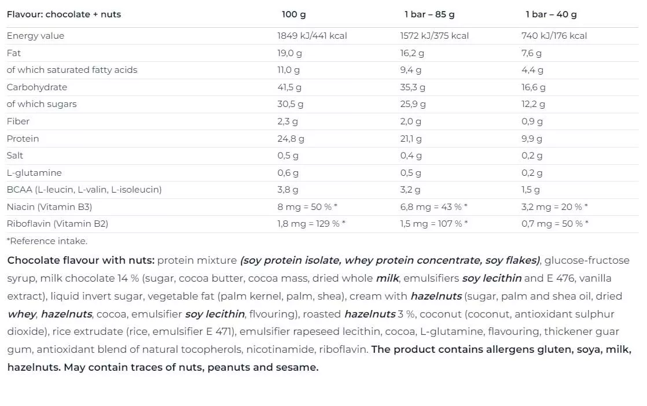Screen dimensions: 647x406
Task: Select the BCAA (L-leucin, L-valin, L-isoleucin) label
Action: 84,190
